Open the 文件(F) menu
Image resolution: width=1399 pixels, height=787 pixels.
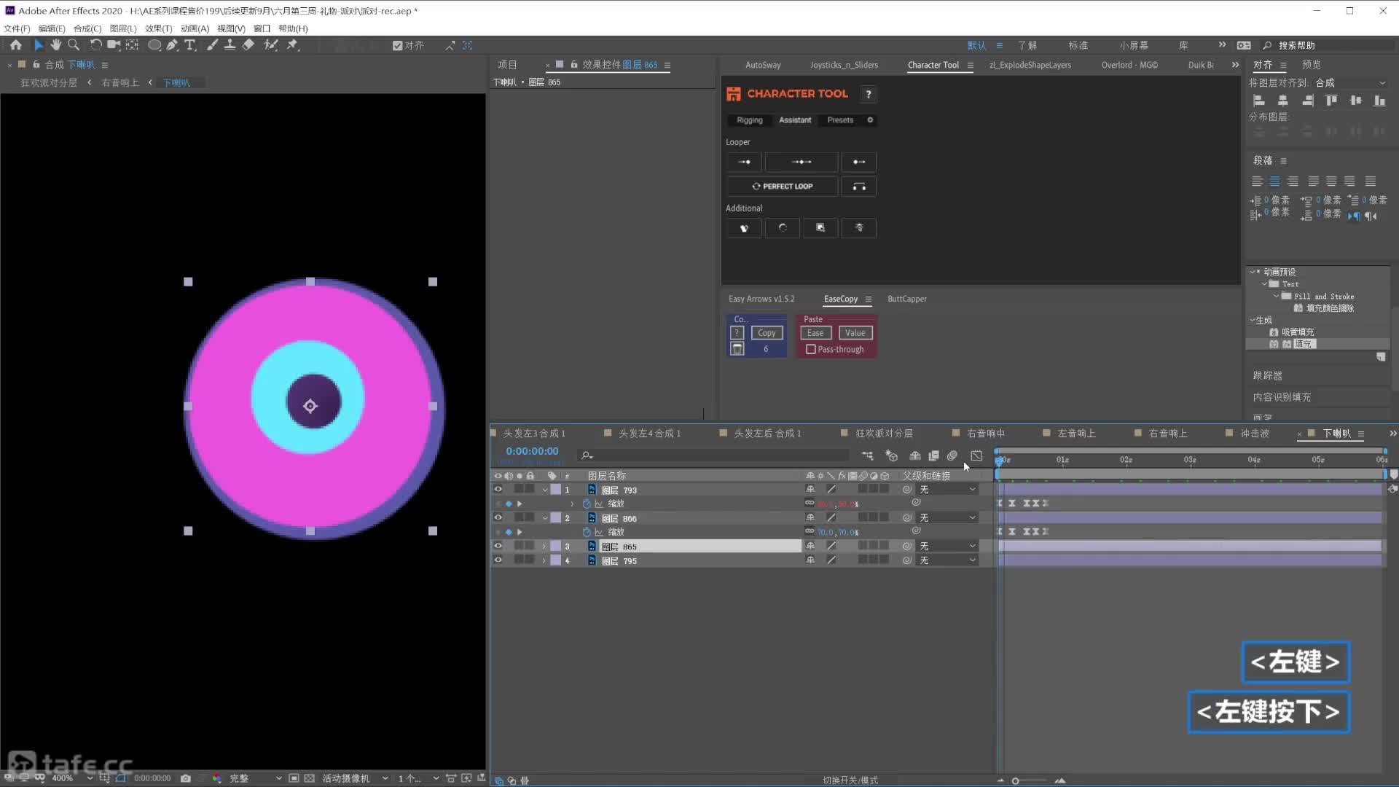pyautogui.click(x=17, y=28)
